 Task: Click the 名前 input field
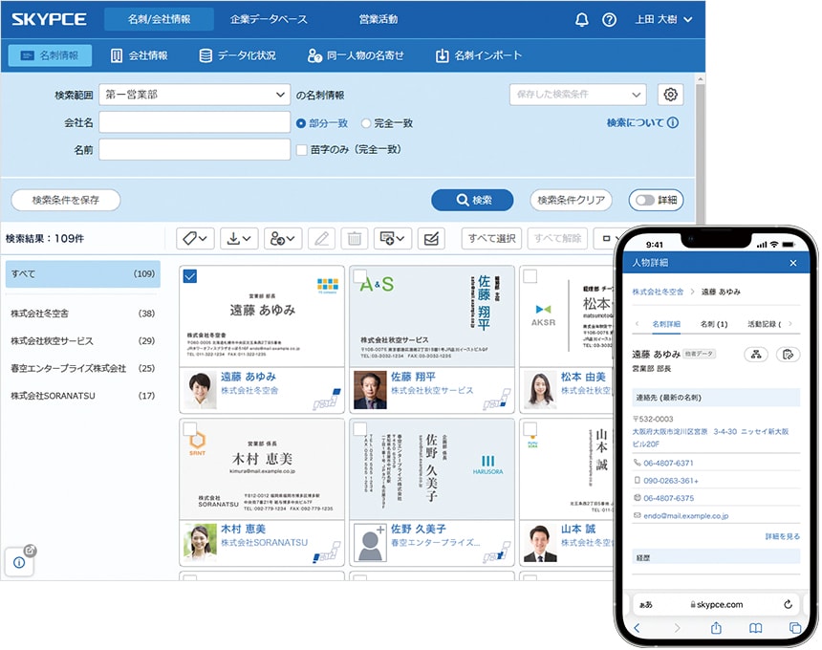[194, 149]
